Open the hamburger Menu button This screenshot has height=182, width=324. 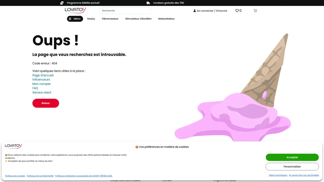(75, 19)
